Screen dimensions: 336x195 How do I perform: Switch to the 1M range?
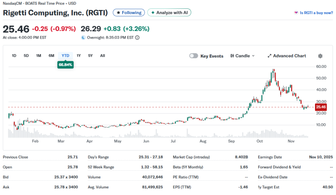click(39, 56)
